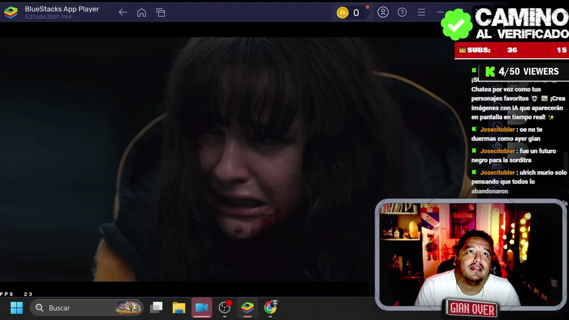Open the gold coin balance
Screen dimensions: 569x320
[348, 13]
